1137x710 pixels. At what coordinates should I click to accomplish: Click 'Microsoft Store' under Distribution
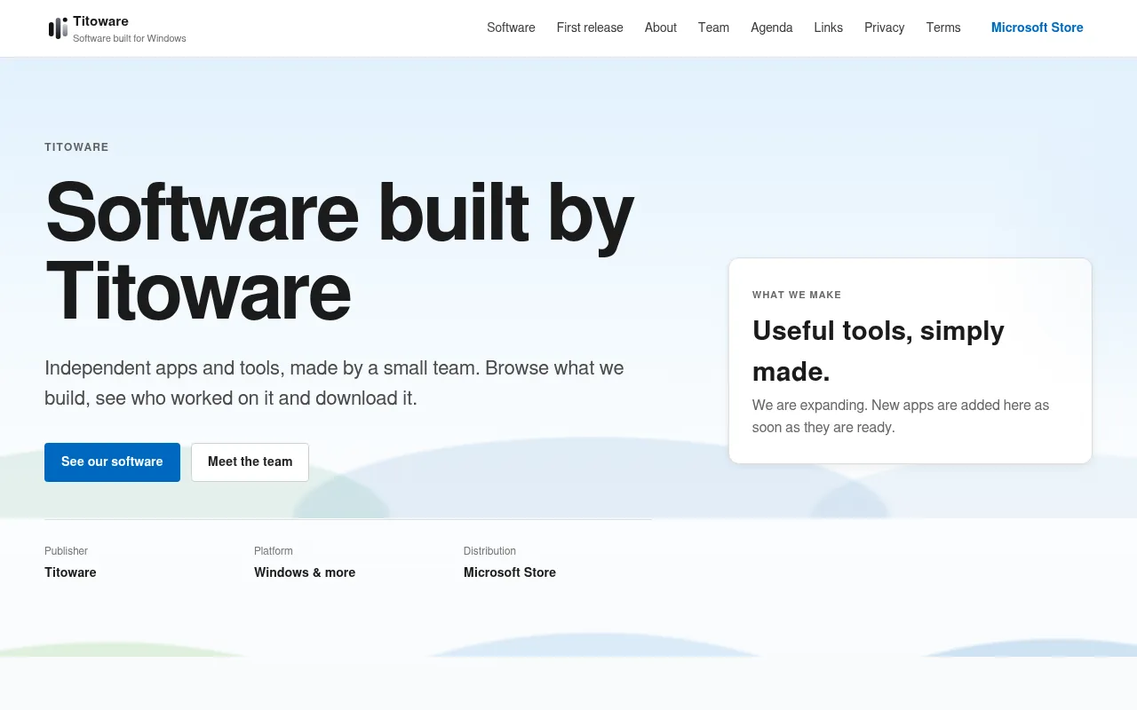tap(510, 572)
